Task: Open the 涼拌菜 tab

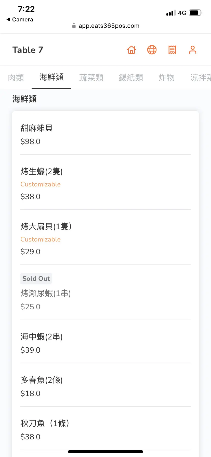Action: pyautogui.click(x=200, y=77)
